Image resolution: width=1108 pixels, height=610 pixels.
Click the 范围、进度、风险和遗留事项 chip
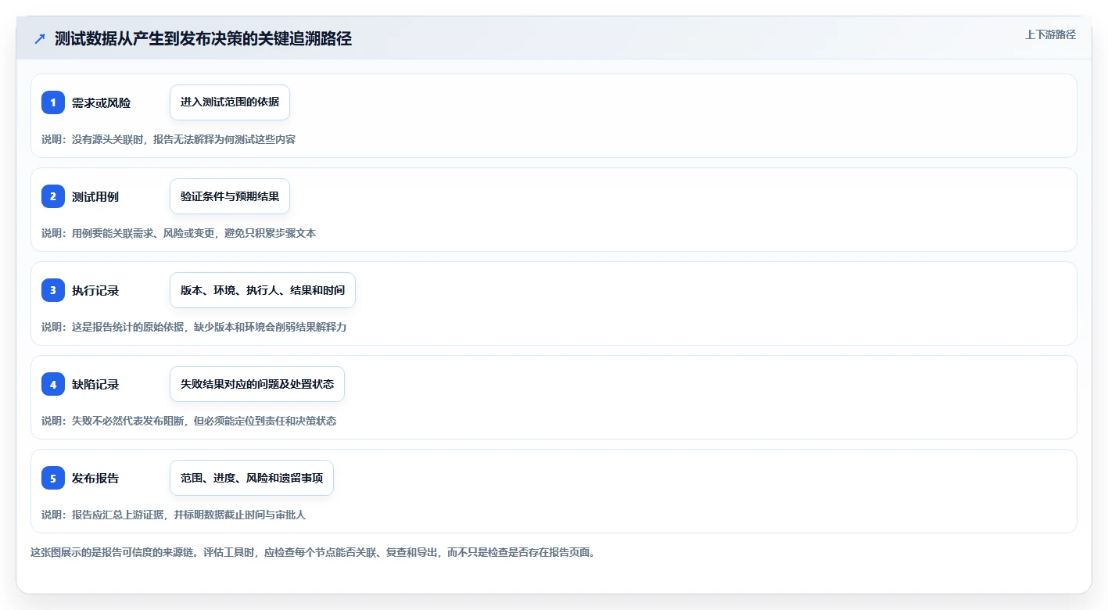click(x=252, y=478)
